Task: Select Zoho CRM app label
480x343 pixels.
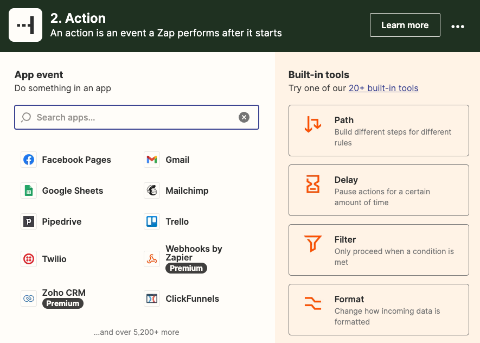Action: [64, 293]
